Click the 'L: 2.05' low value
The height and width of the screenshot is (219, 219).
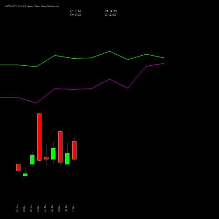[111, 15]
